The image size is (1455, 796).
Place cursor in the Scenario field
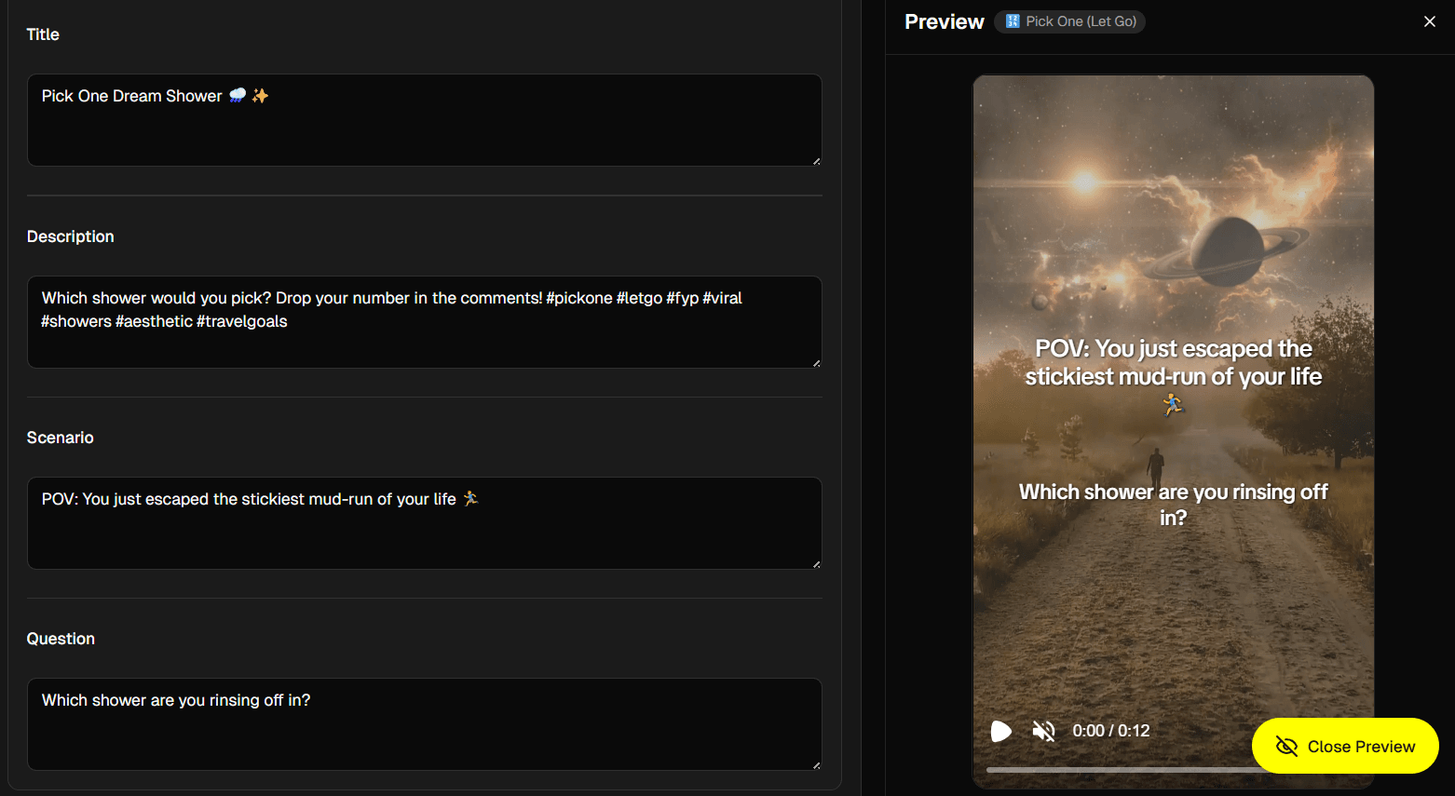(424, 523)
